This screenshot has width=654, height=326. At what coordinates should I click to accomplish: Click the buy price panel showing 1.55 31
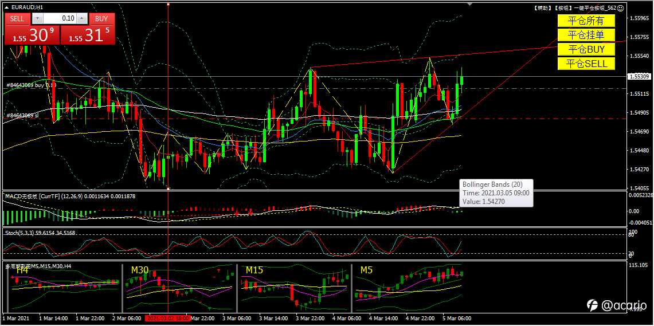click(88, 34)
